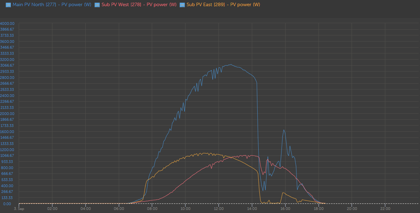
Task: Click the 2000.00 y-axis label
Action: [7, 114]
